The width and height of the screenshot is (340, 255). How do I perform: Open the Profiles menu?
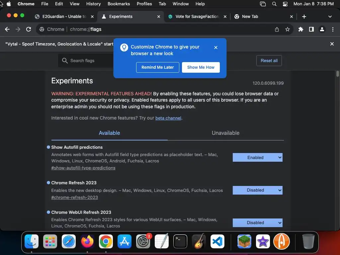[x=144, y=4]
